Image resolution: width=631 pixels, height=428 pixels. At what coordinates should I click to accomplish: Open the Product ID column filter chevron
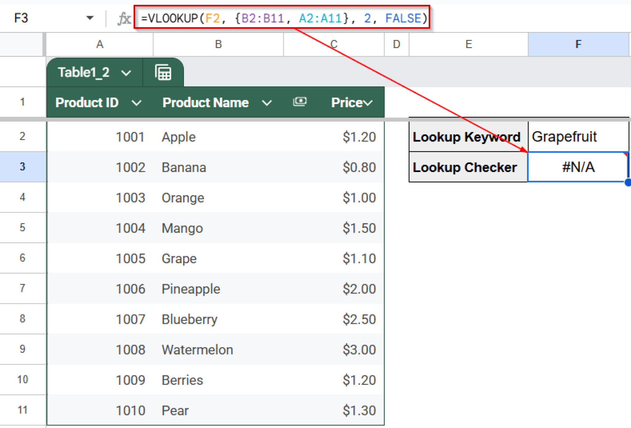[137, 103]
